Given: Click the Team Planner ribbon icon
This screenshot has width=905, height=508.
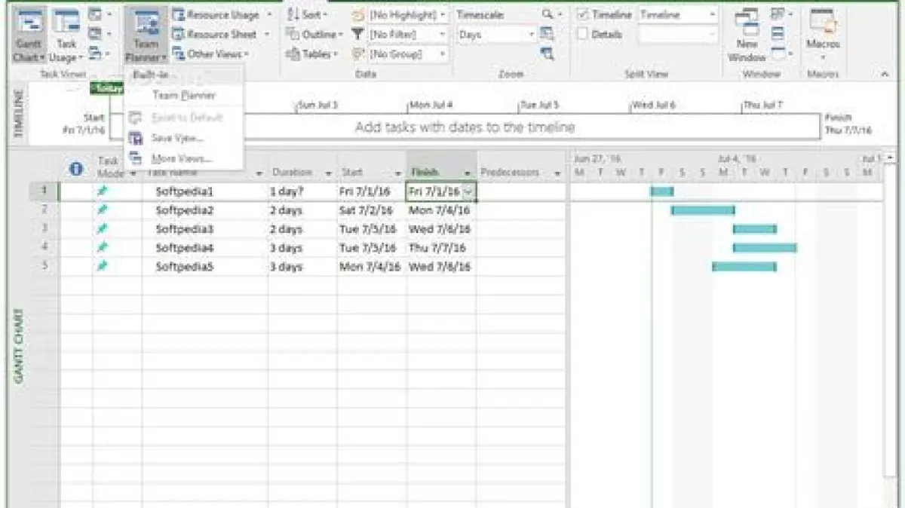Looking at the screenshot, I should click(146, 26).
